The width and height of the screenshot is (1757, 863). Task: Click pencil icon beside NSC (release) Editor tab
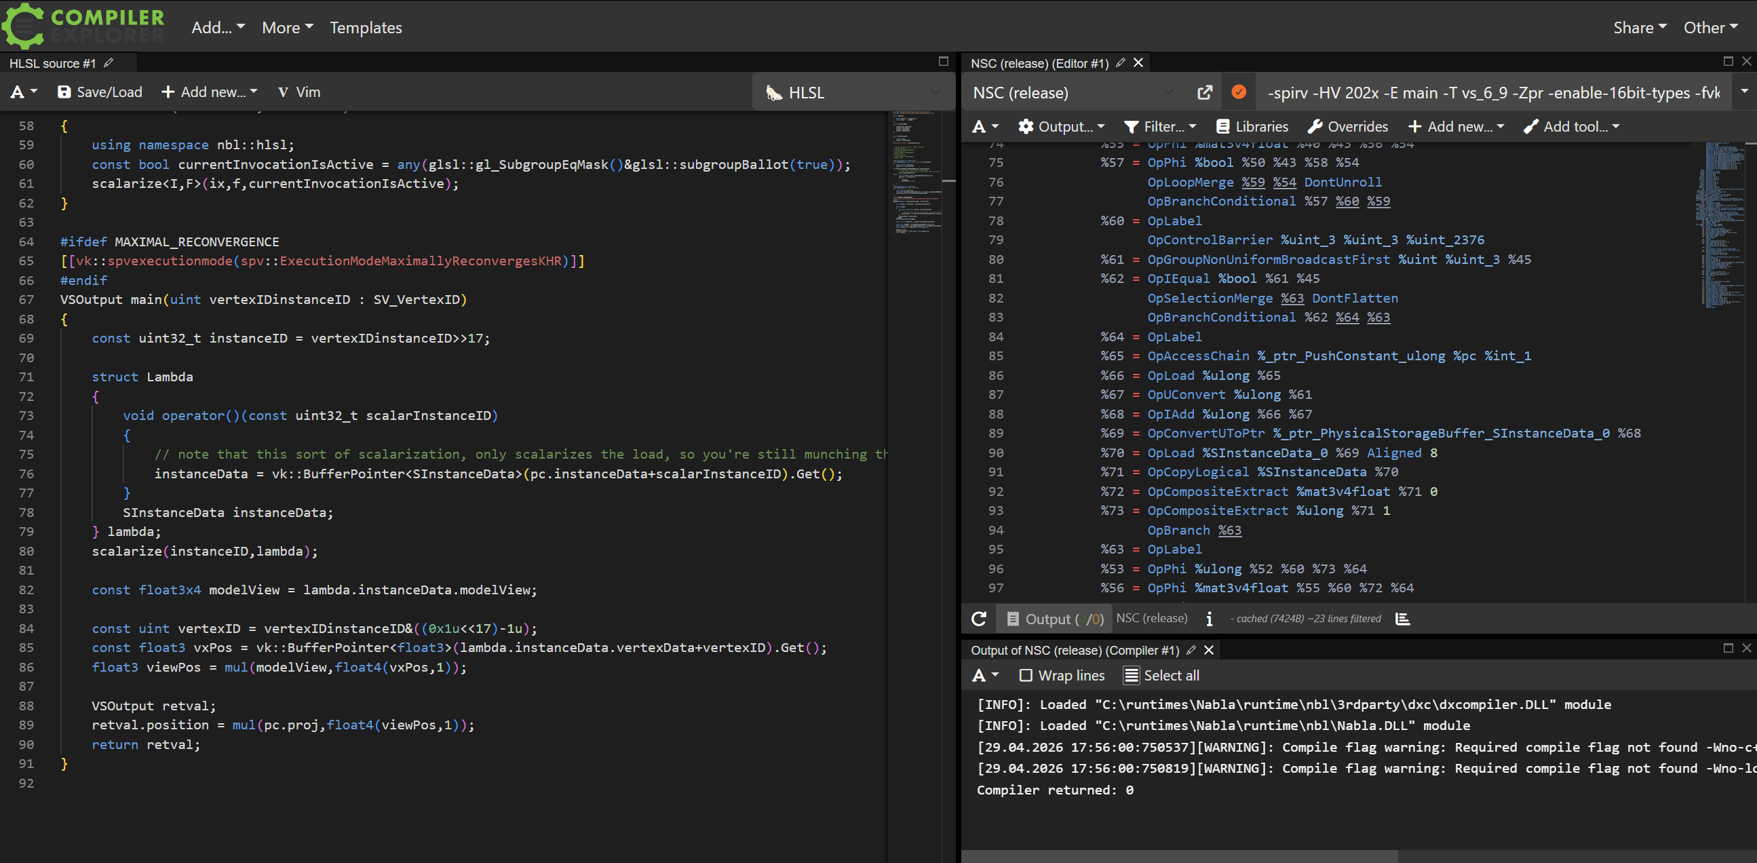coord(1120,63)
